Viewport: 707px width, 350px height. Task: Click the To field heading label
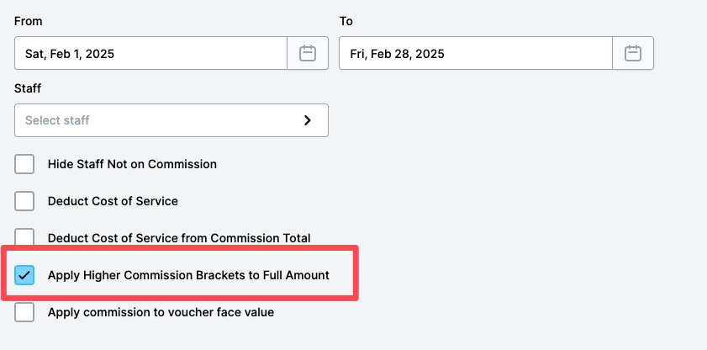coord(346,21)
